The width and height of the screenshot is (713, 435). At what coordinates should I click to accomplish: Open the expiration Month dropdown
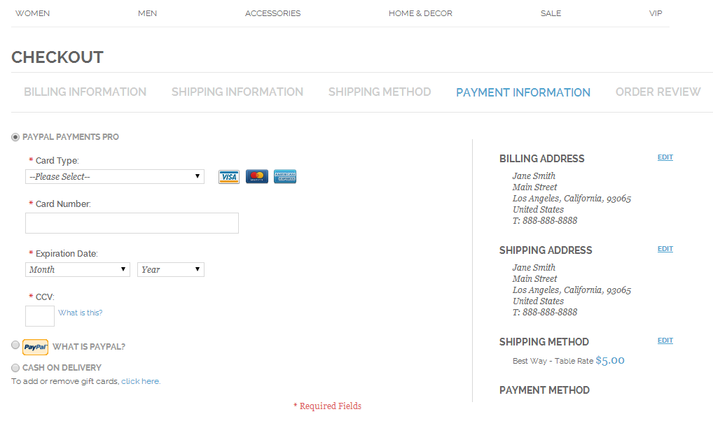point(77,269)
